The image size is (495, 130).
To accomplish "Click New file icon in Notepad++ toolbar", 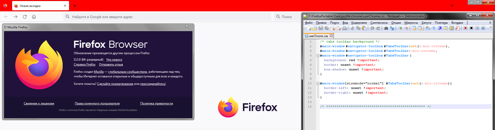I will click(309, 28).
